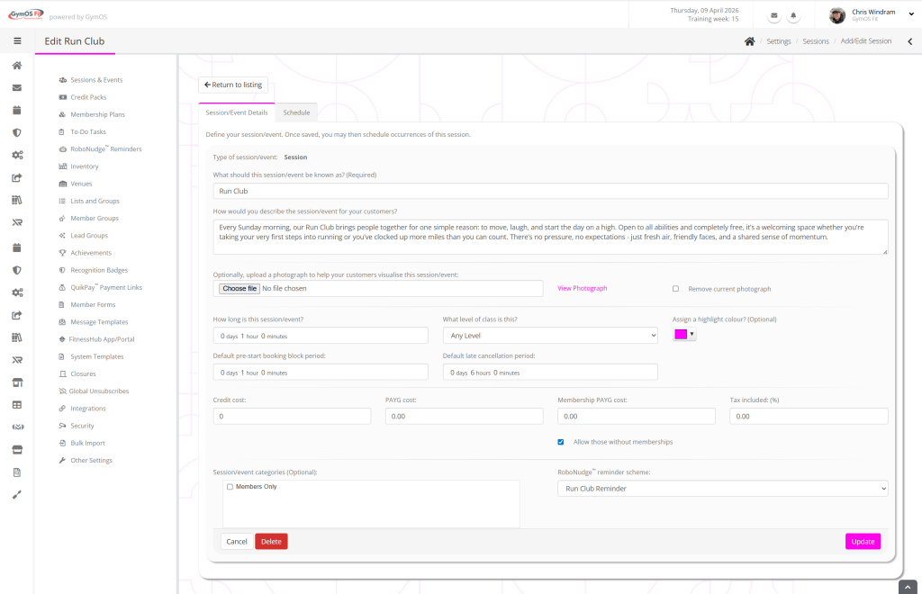Click the paintbrush icon in left sidebar

pyautogui.click(x=16, y=494)
